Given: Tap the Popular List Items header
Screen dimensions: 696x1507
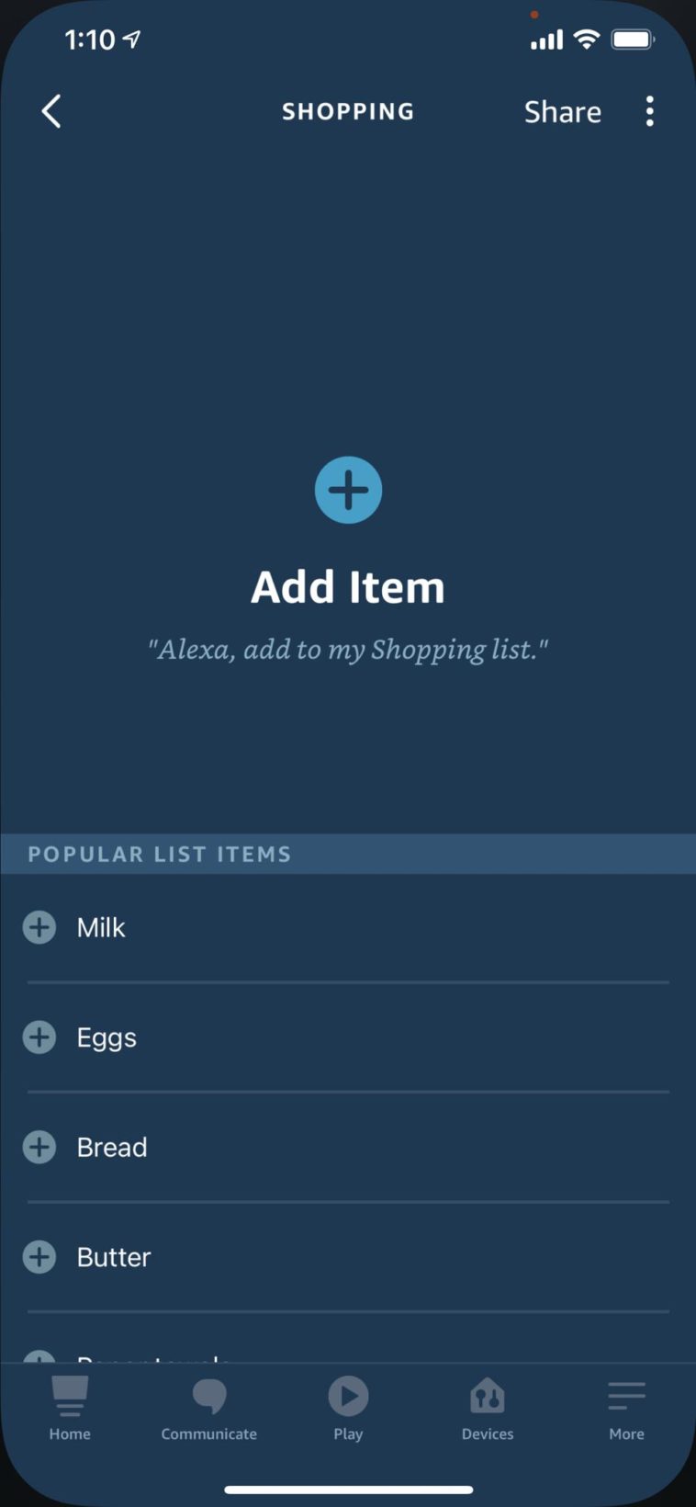Looking at the screenshot, I should (x=160, y=855).
